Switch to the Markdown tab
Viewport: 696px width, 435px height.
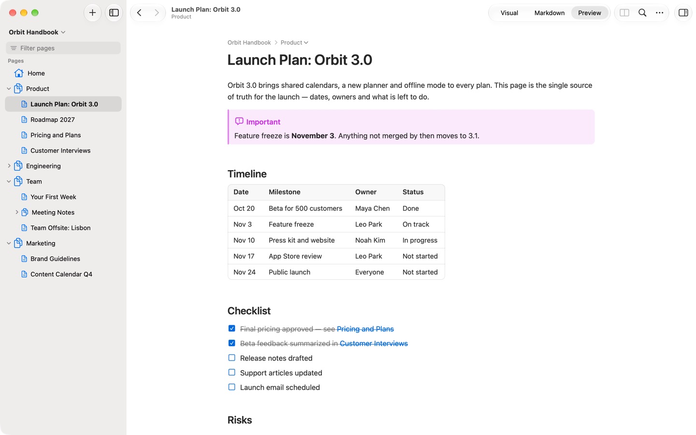tap(550, 13)
